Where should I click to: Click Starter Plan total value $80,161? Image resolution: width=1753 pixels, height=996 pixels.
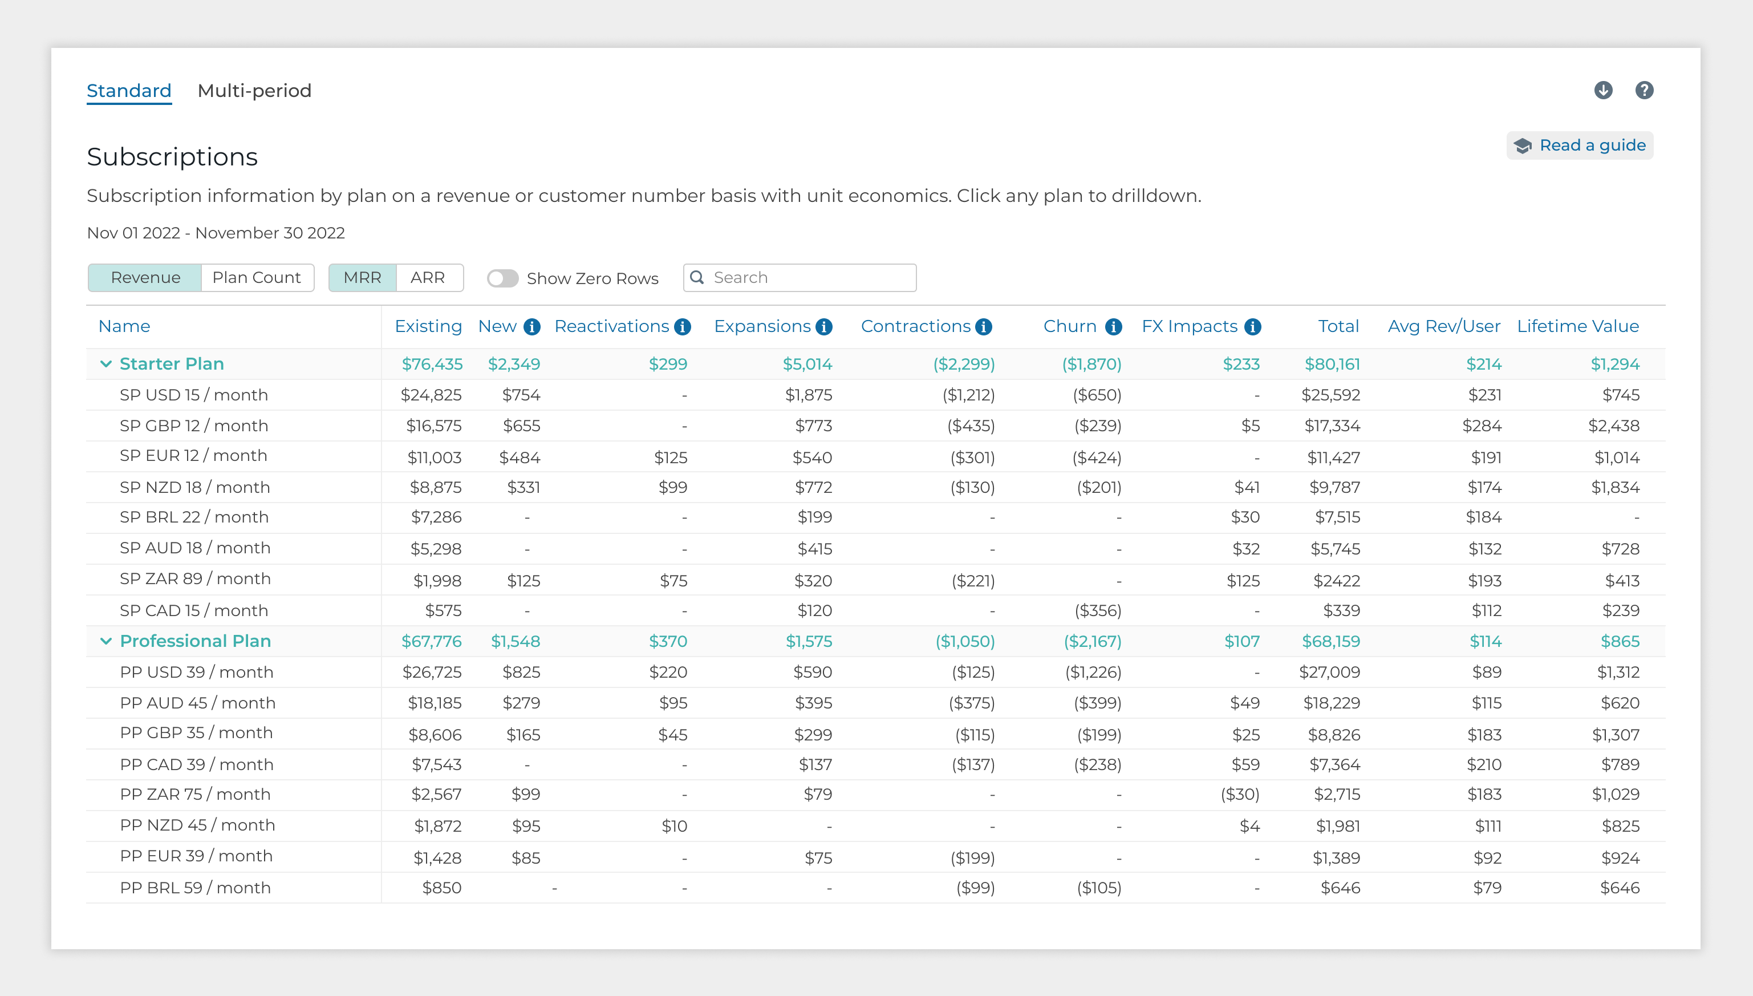(x=1332, y=365)
